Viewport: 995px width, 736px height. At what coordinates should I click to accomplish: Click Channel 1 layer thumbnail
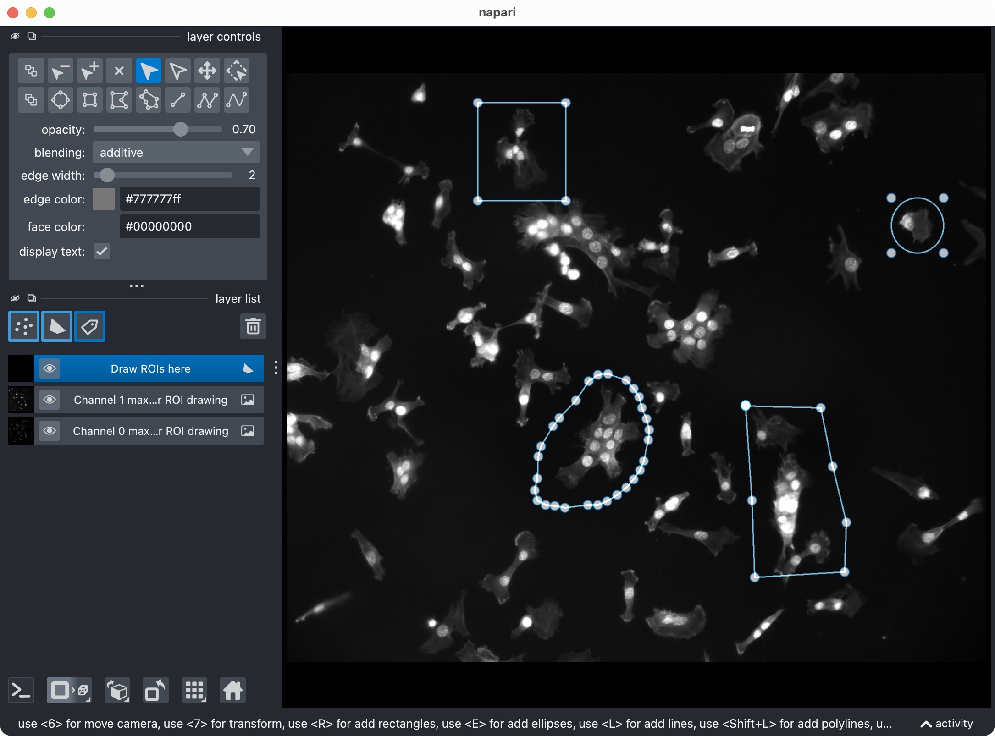(x=21, y=400)
